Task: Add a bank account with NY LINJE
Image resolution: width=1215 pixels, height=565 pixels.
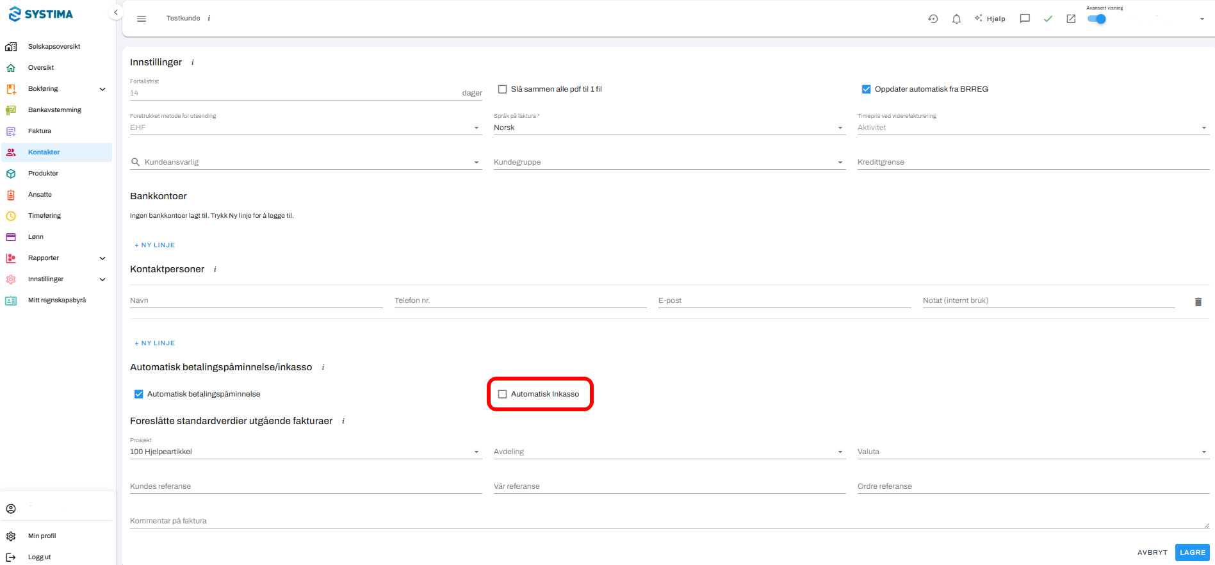Action: [155, 245]
